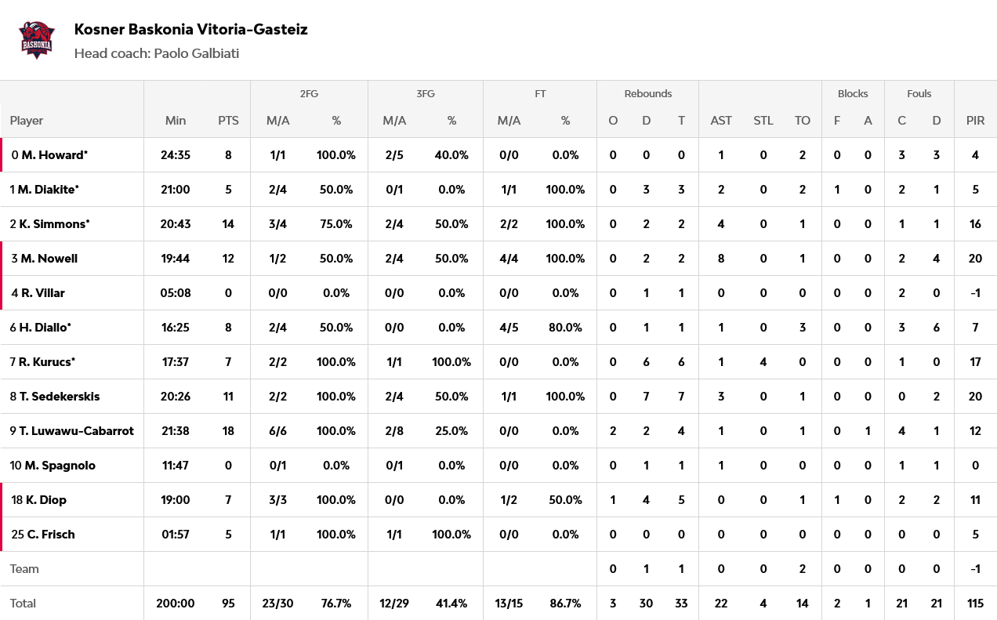
Task: Select K. Diop player row name
Action: pyautogui.click(x=45, y=500)
